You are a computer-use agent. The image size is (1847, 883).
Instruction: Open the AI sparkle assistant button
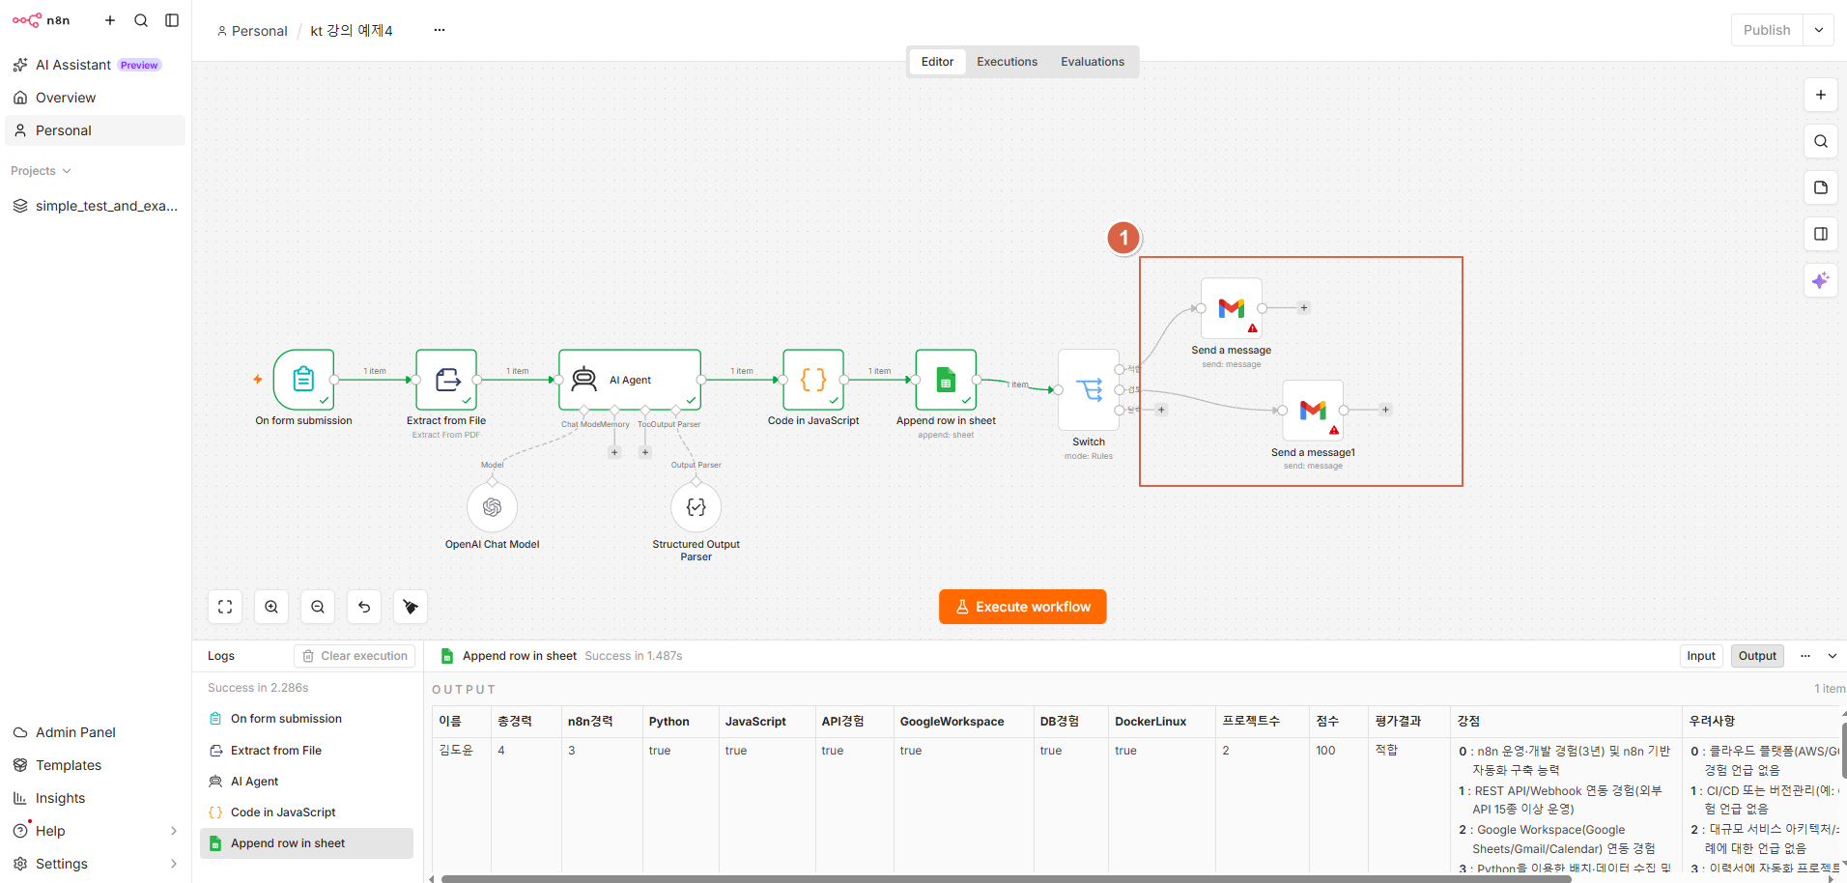[1821, 280]
